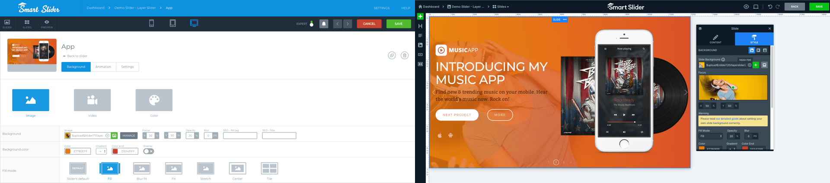Screen dimensions: 830x183
Task: Go to the previous slide arrow
Action: pyautogui.click(x=338, y=24)
